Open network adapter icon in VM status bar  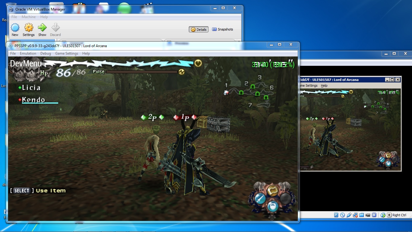pos(355,215)
